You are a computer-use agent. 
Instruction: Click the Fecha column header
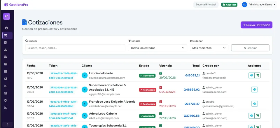point(31,66)
